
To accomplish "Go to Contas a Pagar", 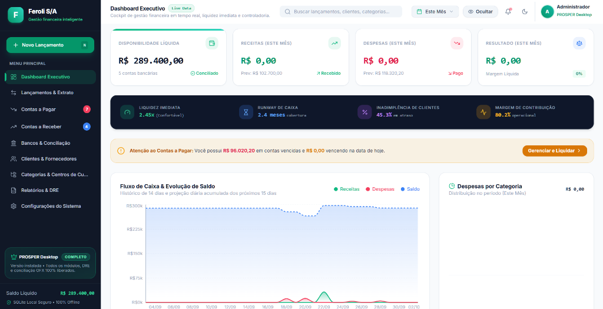I will tap(51, 109).
